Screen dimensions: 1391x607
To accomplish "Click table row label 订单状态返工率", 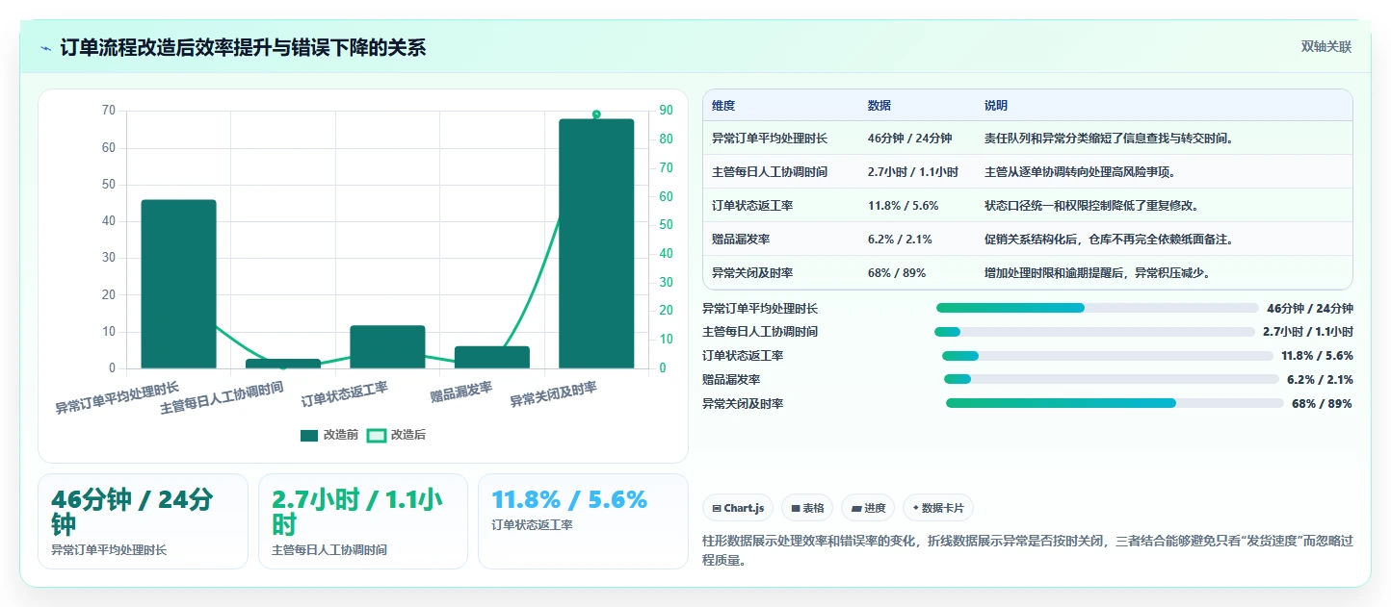I will (752, 206).
